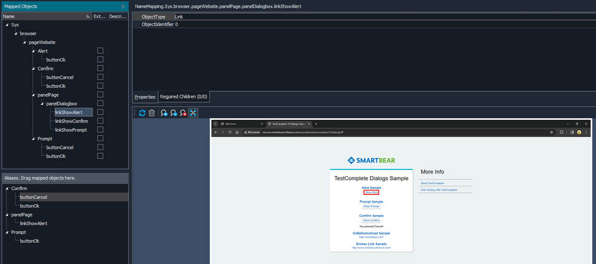Click the reset zoom magnifier icon
This screenshot has height=264, width=596.
(183, 113)
